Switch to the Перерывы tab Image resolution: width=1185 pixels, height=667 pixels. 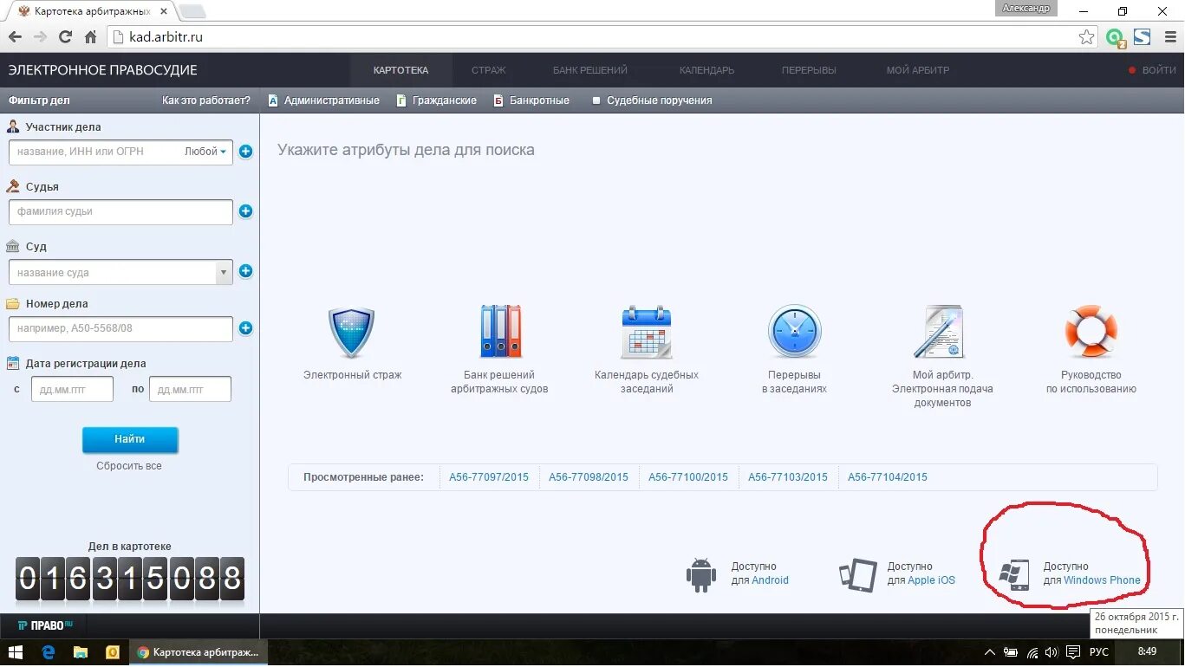809,70
